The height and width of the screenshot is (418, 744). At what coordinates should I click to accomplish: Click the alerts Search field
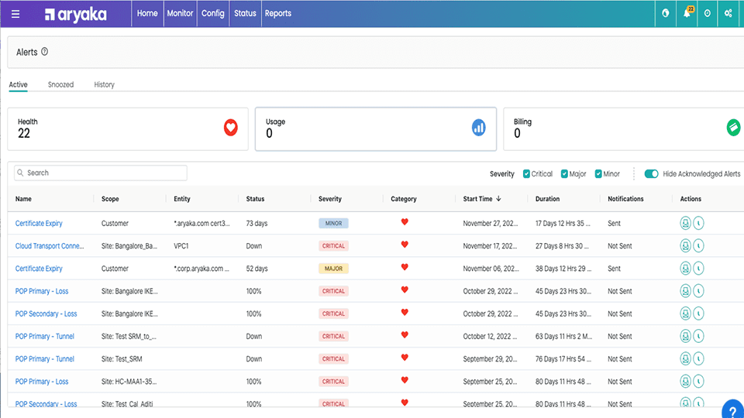101,173
